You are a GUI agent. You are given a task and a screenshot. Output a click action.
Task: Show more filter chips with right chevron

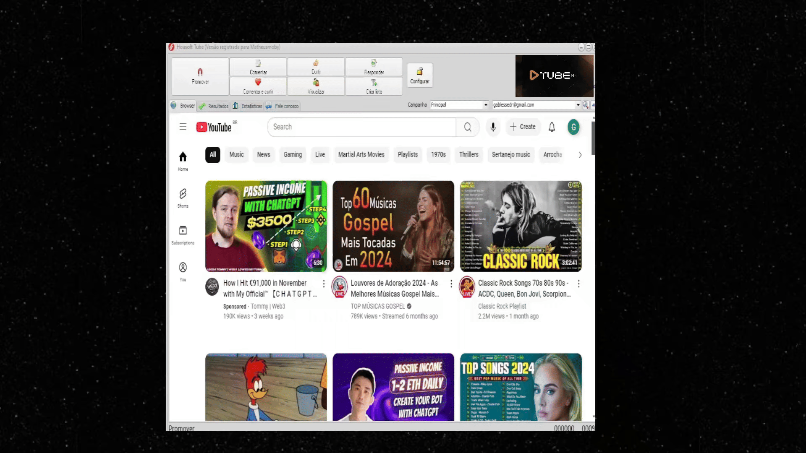(x=580, y=155)
